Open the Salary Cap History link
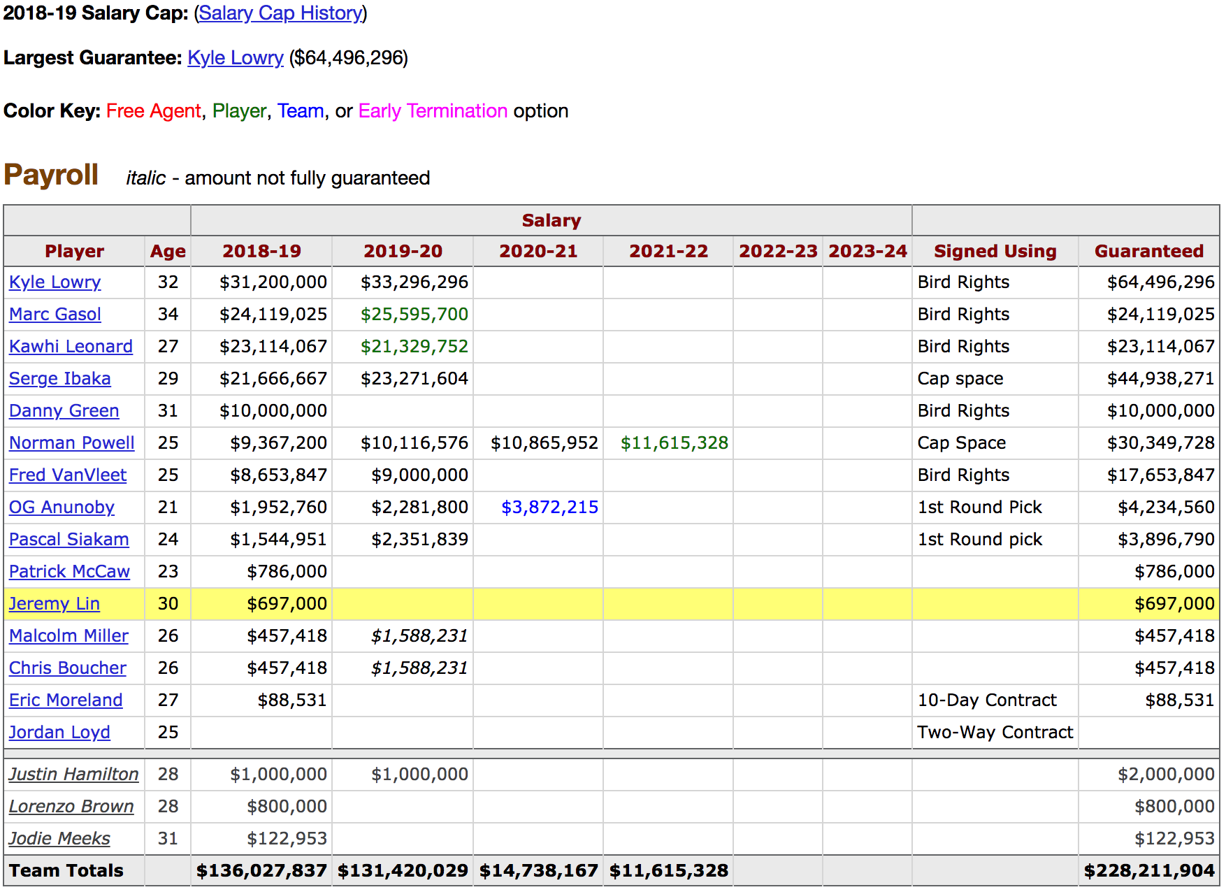1226x892 pixels. (281, 13)
